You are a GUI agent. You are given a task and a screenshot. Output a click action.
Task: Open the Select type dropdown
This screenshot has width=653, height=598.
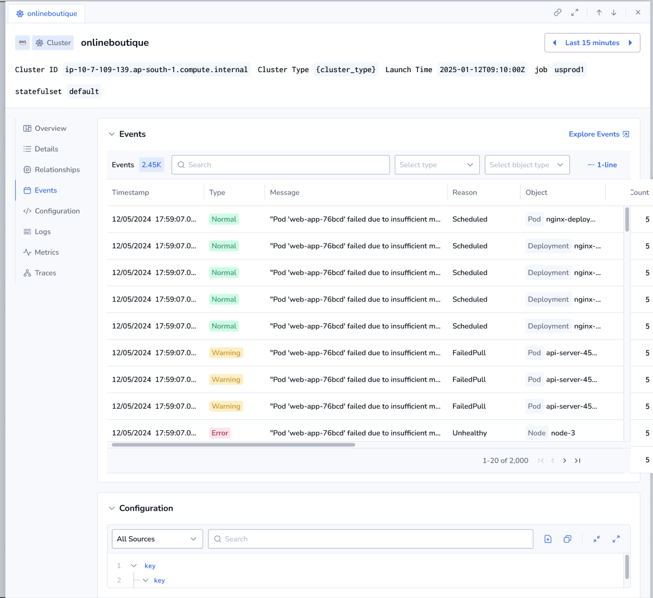pyautogui.click(x=437, y=165)
